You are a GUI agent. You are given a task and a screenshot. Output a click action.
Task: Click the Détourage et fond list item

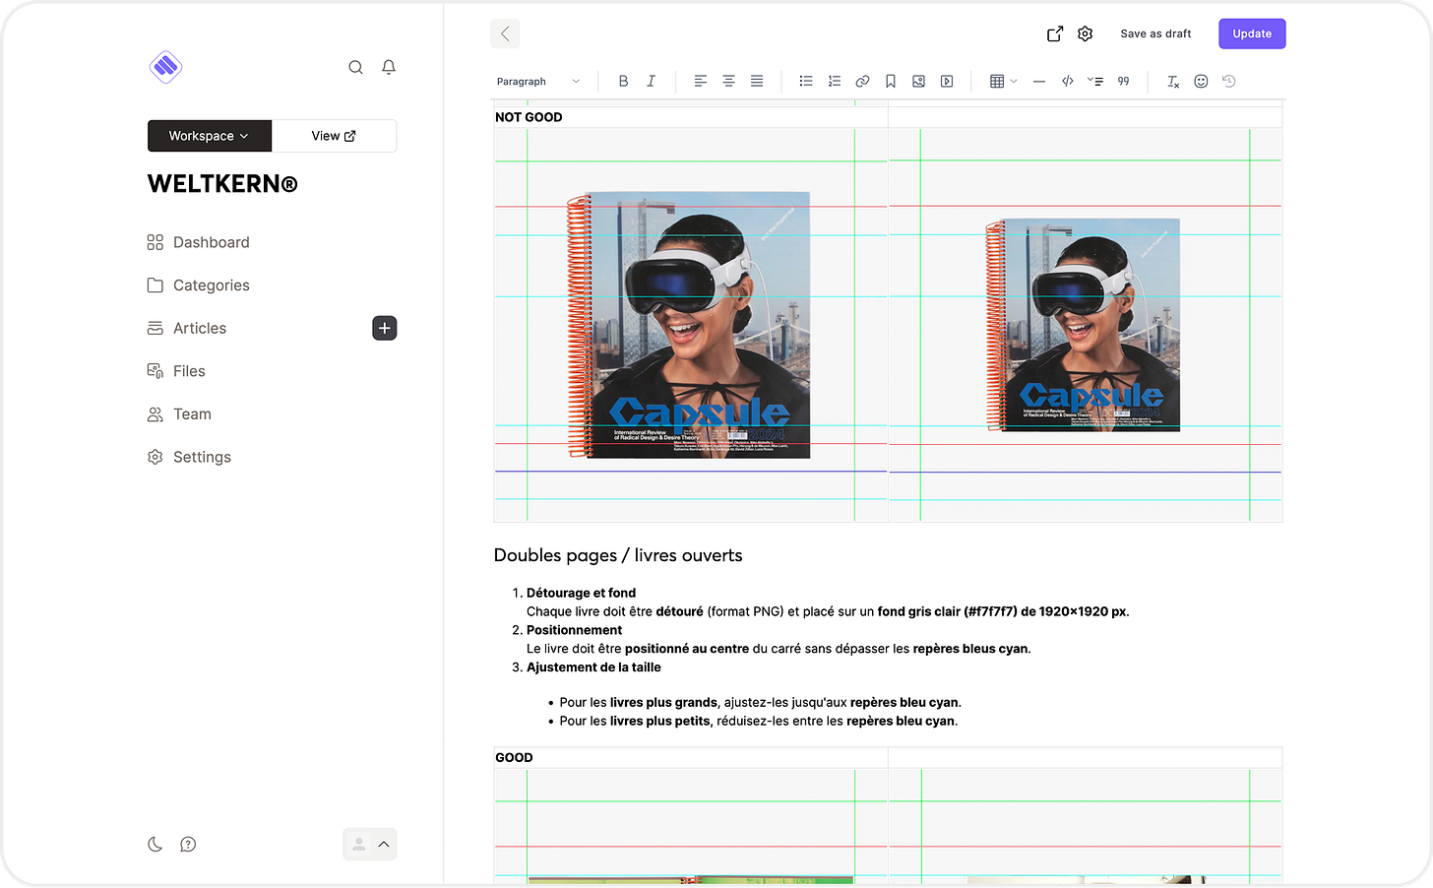click(x=581, y=593)
